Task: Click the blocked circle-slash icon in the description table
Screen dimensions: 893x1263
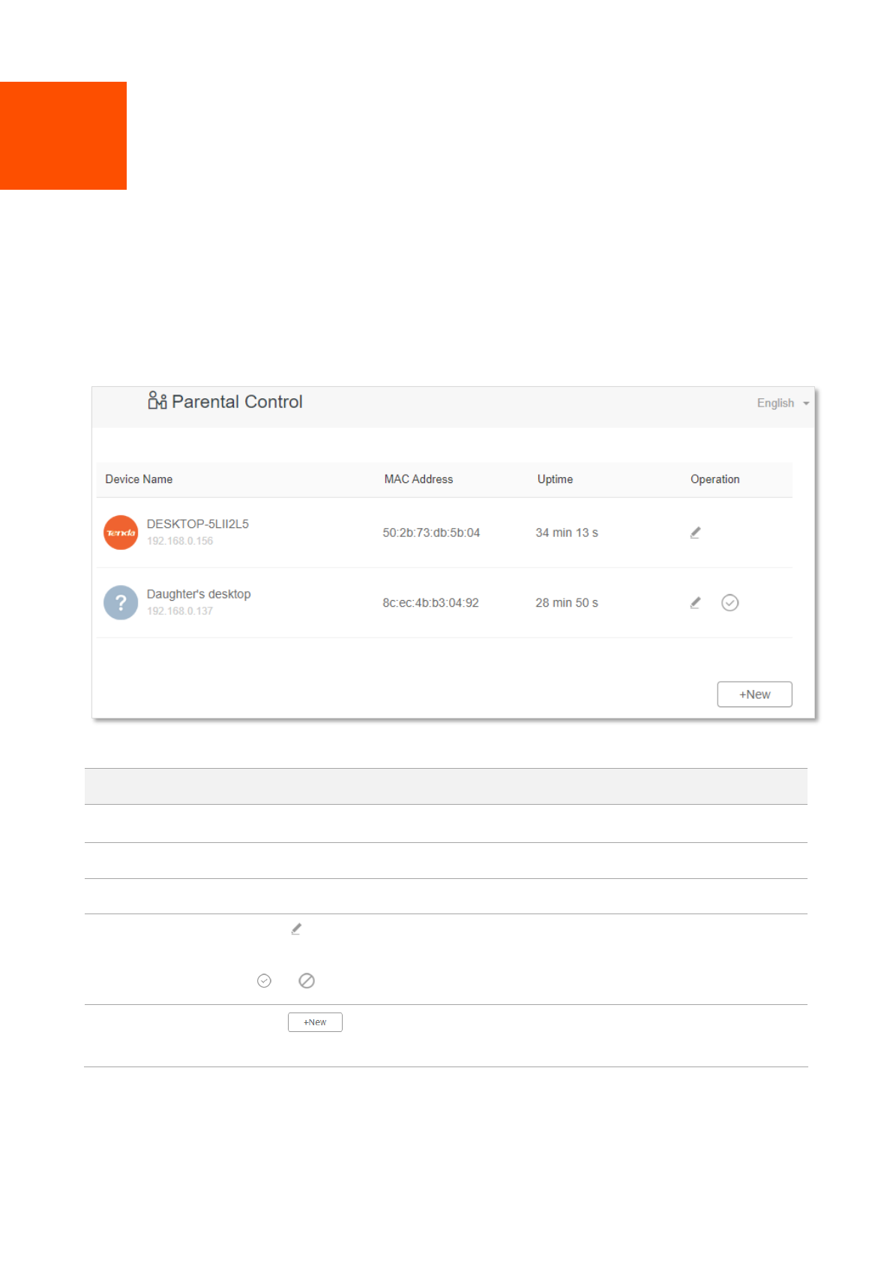Action: [x=307, y=981]
